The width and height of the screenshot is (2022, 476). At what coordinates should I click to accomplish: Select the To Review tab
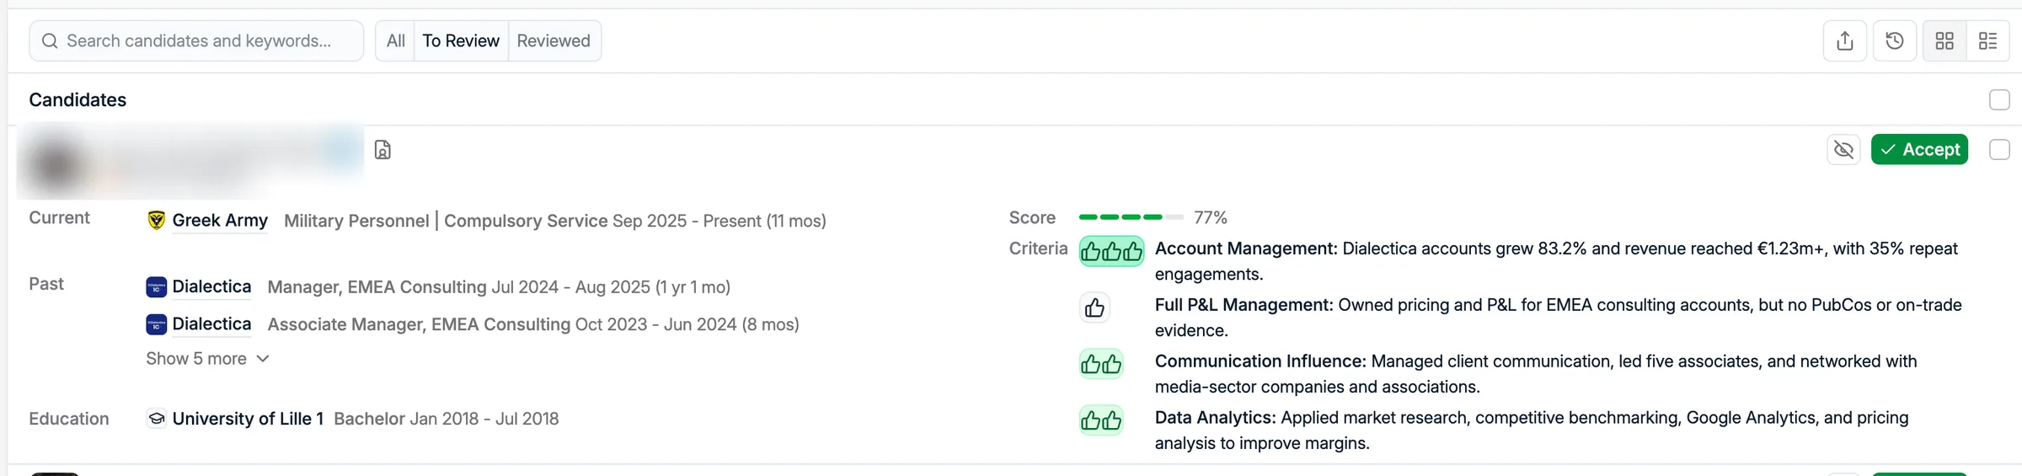[x=461, y=41]
